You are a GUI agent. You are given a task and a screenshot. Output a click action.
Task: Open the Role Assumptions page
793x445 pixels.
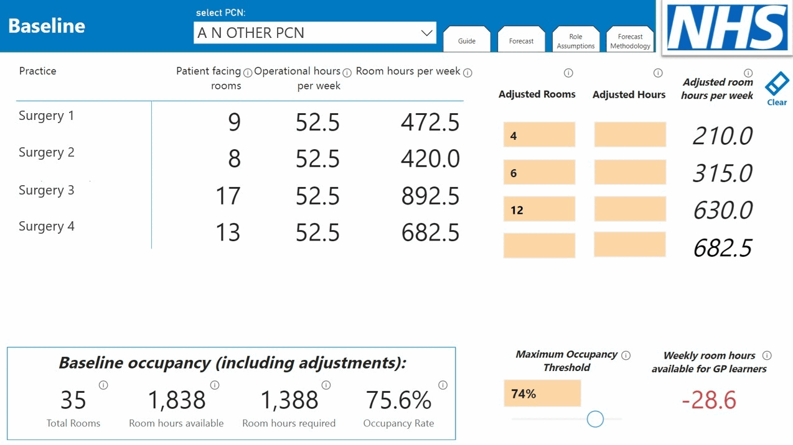coord(575,40)
